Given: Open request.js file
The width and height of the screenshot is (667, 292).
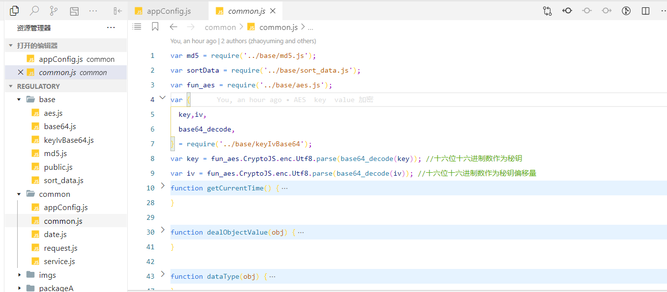Looking at the screenshot, I should 60,248.
